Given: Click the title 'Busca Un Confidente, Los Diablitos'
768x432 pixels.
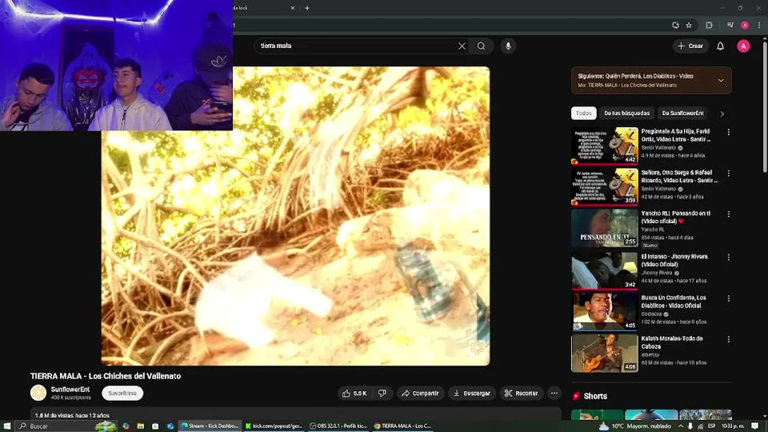Looking at the screenshot, I should [x=674, y=301].
